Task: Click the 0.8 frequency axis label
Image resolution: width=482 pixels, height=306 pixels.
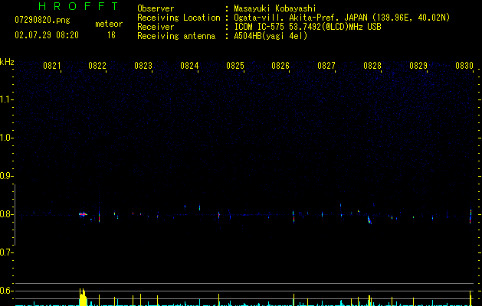Action: (6, 214)
